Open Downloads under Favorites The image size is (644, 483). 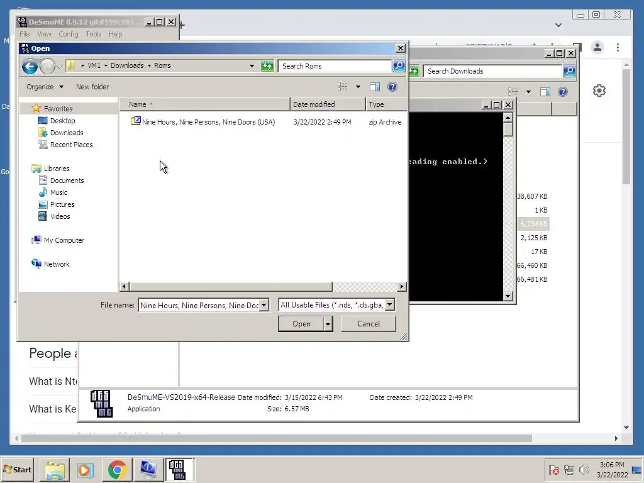pyautogui.click(x=67, y=133)
